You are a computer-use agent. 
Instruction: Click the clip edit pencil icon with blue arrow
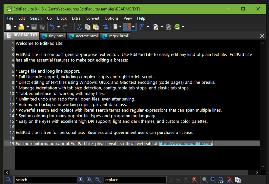point(156,27)
